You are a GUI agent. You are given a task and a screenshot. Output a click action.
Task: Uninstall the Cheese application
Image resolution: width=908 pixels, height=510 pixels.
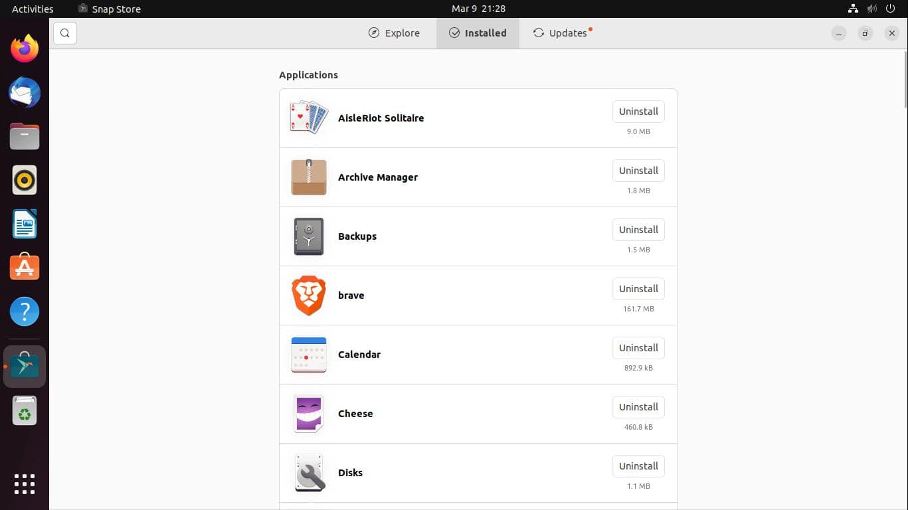click(637, 406)
